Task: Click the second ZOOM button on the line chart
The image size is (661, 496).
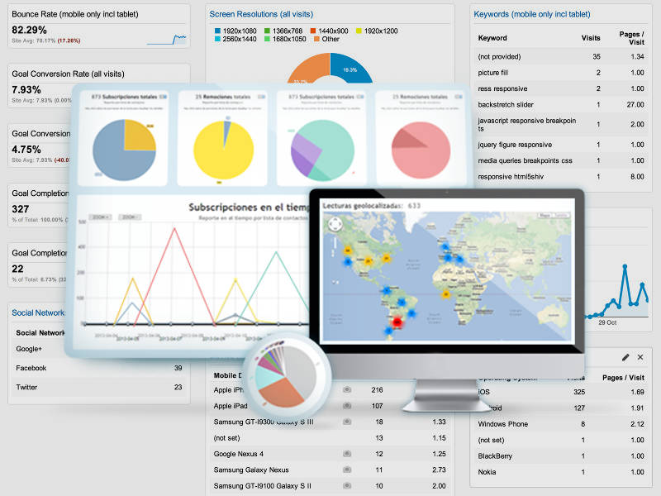Action: click(130, 217)
